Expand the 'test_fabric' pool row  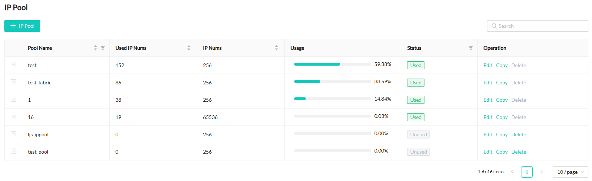click(x=13, y=82)
